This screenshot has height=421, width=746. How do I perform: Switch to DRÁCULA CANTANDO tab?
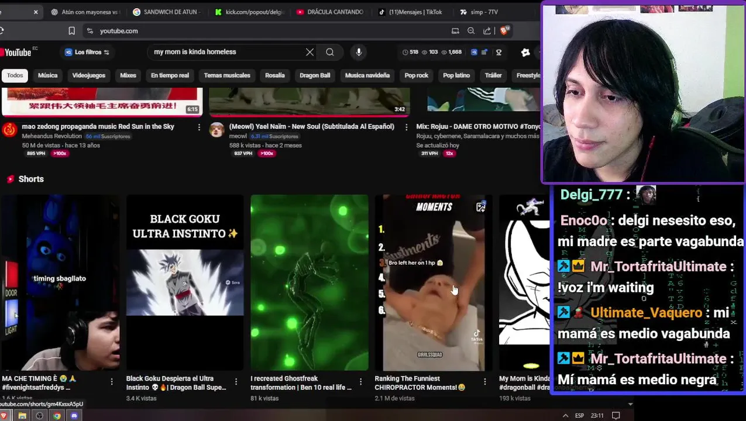pyautogui.click(x=331, y=12)
